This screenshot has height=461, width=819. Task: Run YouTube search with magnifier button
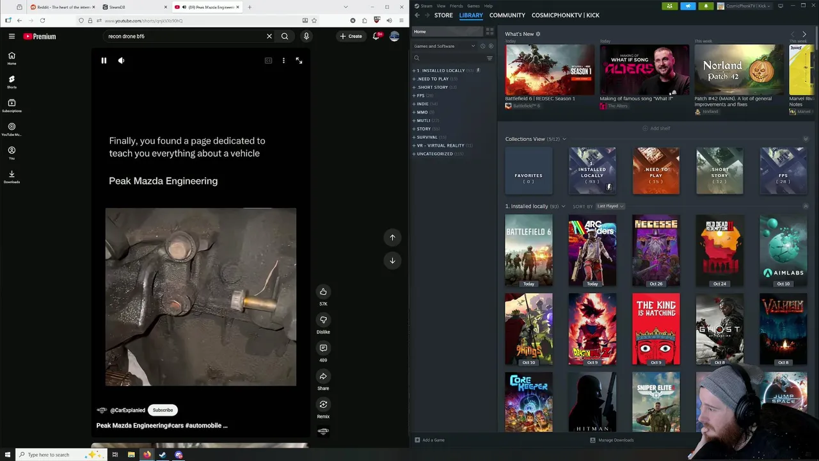285,36
